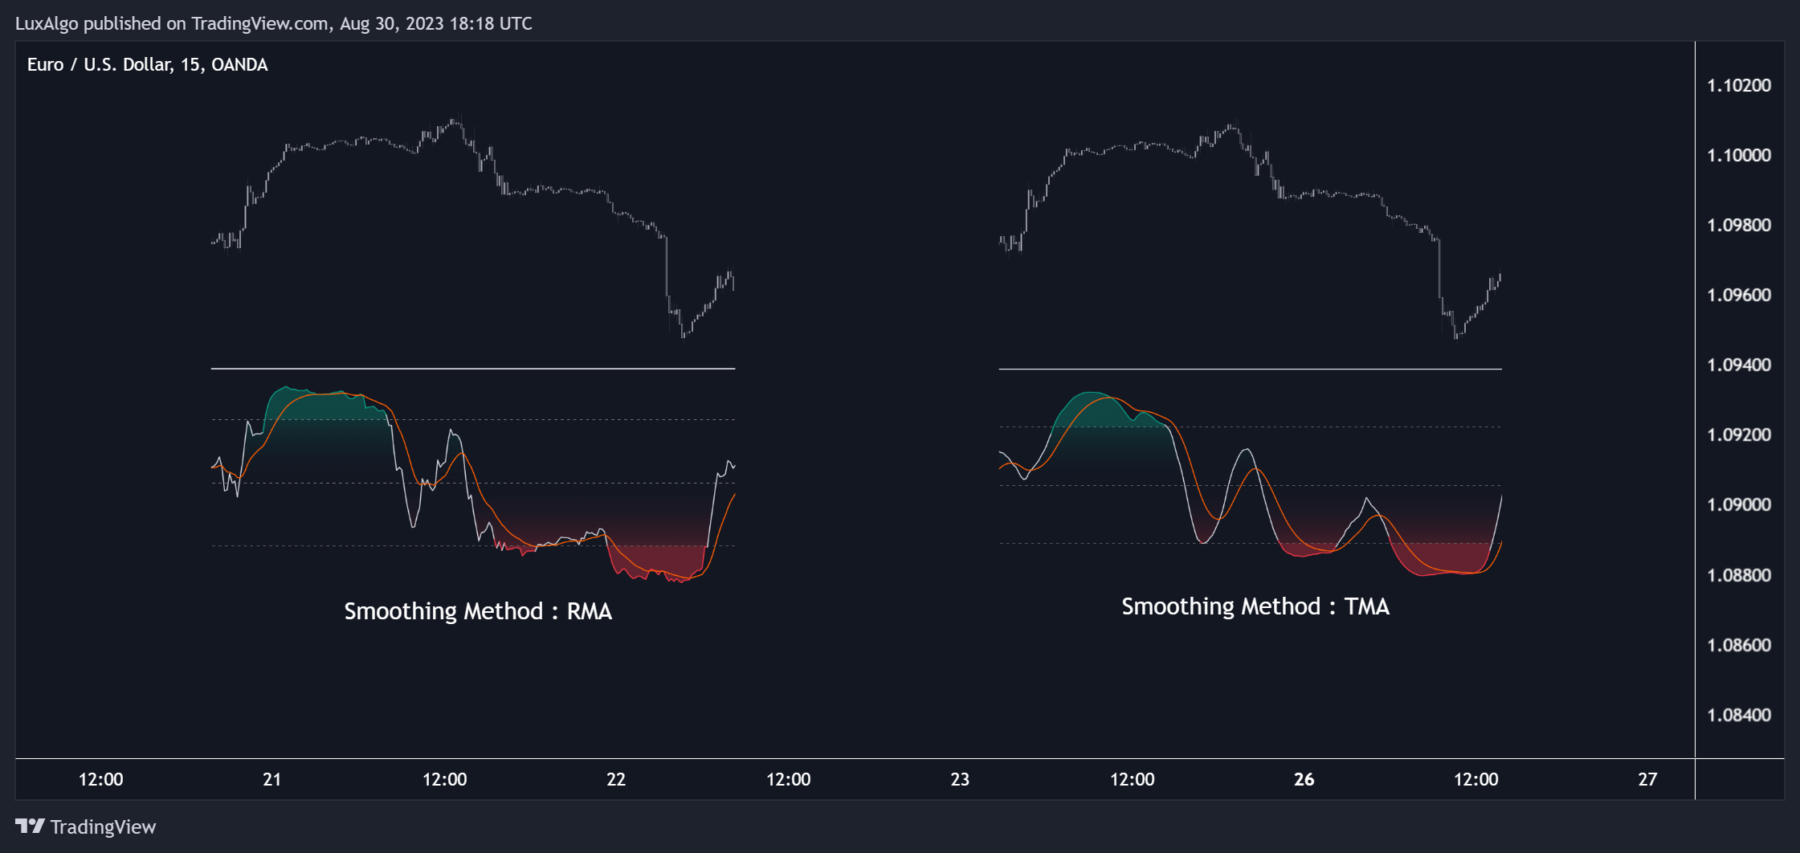Click the Smoothing Method : RMA label
Viewport: 1800px width, 853px height.
point(478,611)
